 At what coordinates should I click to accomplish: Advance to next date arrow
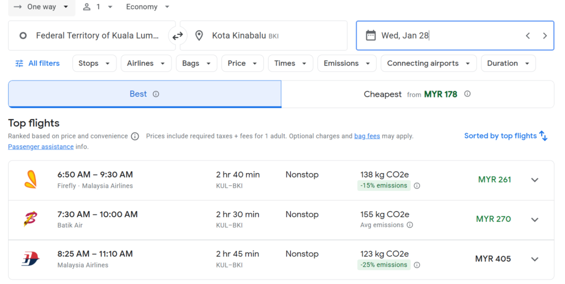(x=545, y=36)
